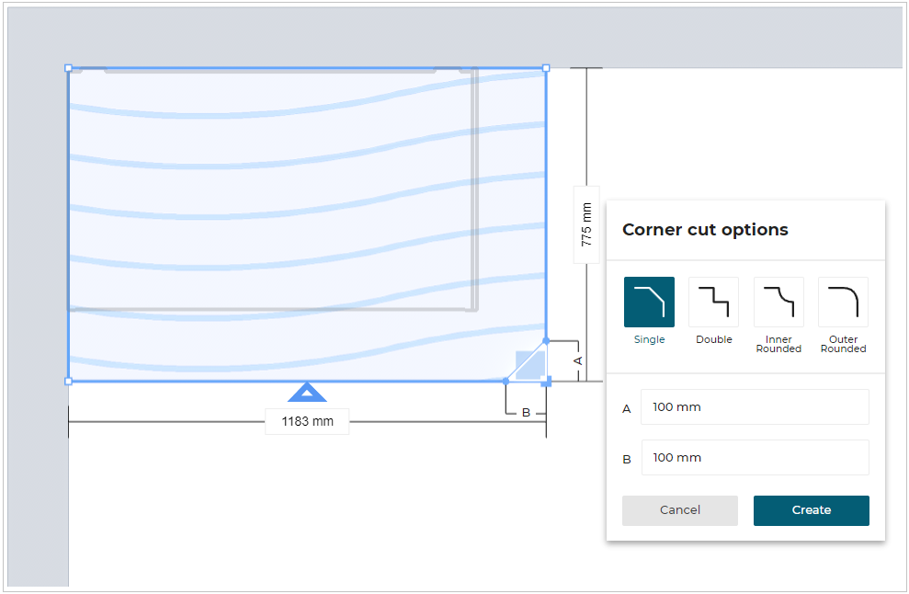Click the A value input showing 100 mm
The width and height of the screenshot is (909, 594).
755,406
